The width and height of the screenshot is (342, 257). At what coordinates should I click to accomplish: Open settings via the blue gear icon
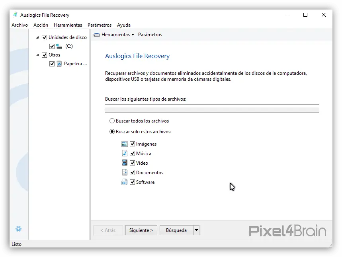[x=19, y=229]
